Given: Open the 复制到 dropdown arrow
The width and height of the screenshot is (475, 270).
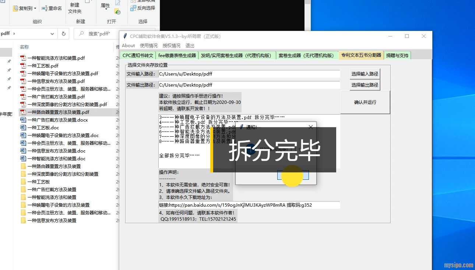Looking at the screenshot, I should (35, 8).
